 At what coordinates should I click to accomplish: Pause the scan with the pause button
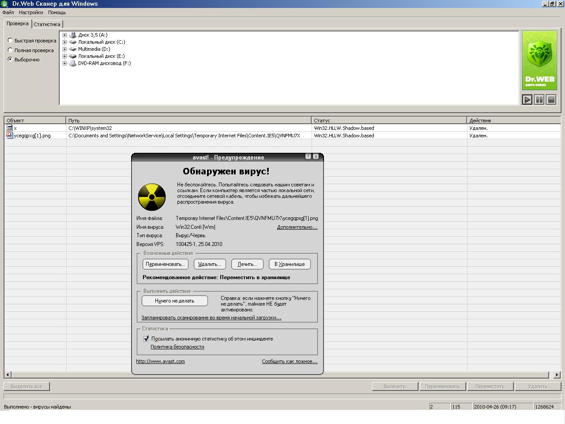539,100
